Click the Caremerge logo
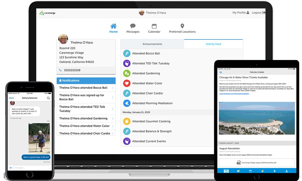Screen dimensions: 302x181 (x=47, y=13)
